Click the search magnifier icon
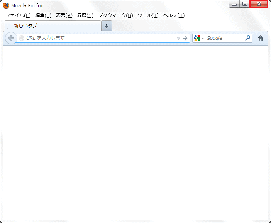271x223 pixels. click(247, 38)
